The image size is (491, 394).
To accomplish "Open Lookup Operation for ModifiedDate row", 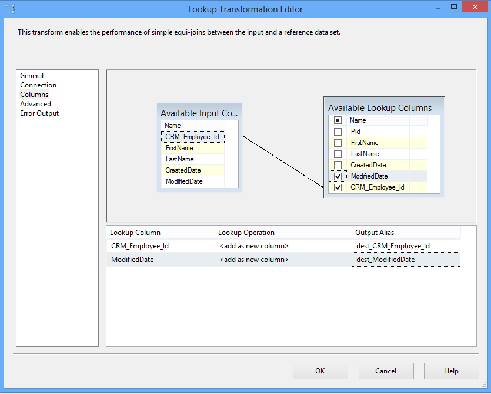I will 283,260.
